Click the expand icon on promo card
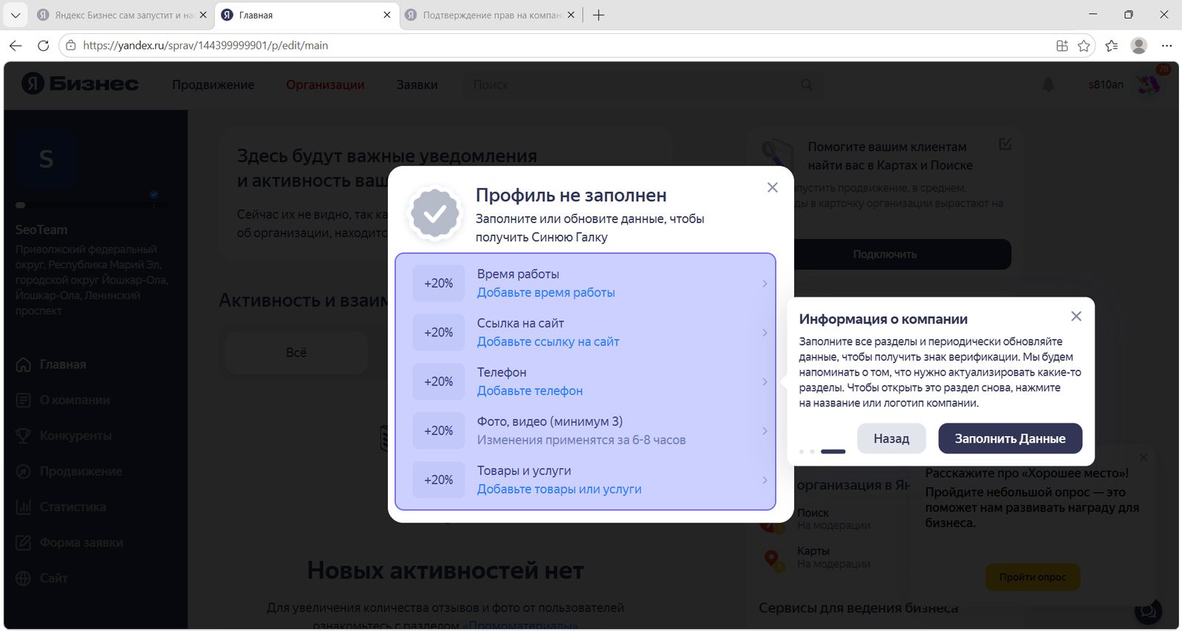 click(x=1005, y=144)
